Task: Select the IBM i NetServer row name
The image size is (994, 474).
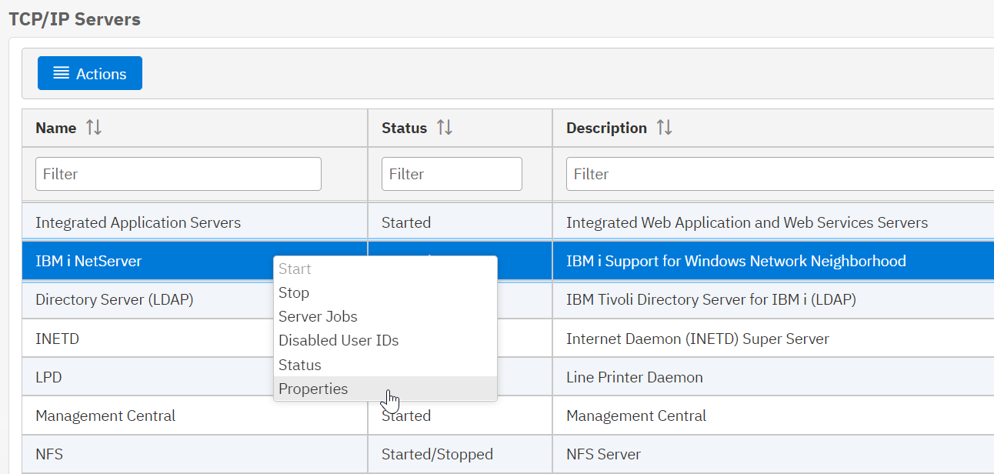Action: click(x=88, y=261)
